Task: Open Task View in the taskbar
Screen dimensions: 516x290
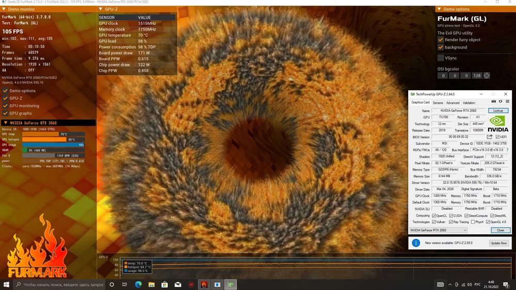Action: 124,284
